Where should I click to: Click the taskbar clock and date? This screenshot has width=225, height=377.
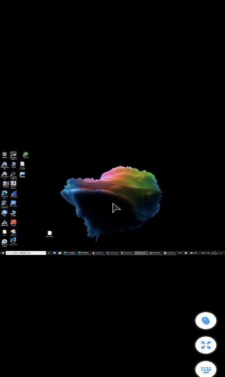214,253
